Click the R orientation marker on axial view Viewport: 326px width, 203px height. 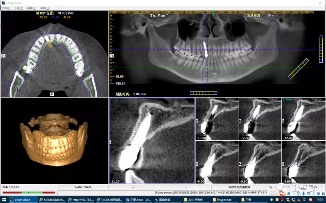[3, 56]
